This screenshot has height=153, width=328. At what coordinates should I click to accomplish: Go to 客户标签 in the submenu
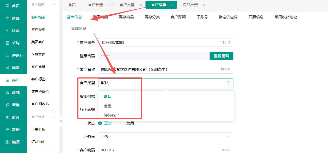tap(38, 79)
